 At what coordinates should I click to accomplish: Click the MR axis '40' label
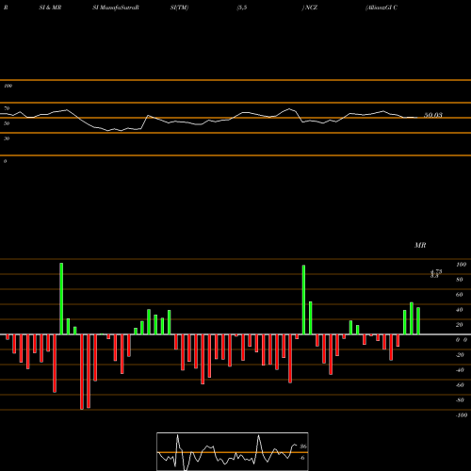pyautogui.click(x=460, y=310)
